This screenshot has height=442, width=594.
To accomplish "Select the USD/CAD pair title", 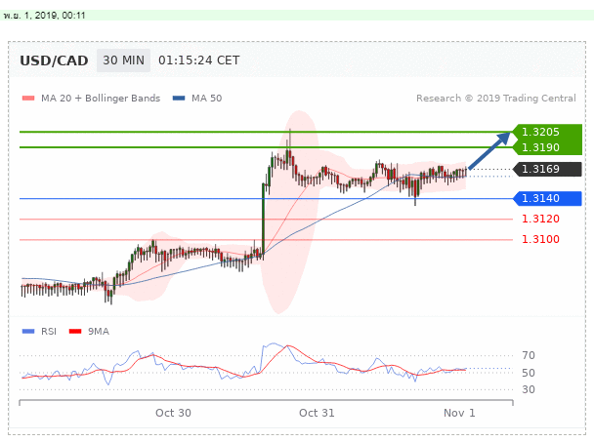I will point(54,60).
